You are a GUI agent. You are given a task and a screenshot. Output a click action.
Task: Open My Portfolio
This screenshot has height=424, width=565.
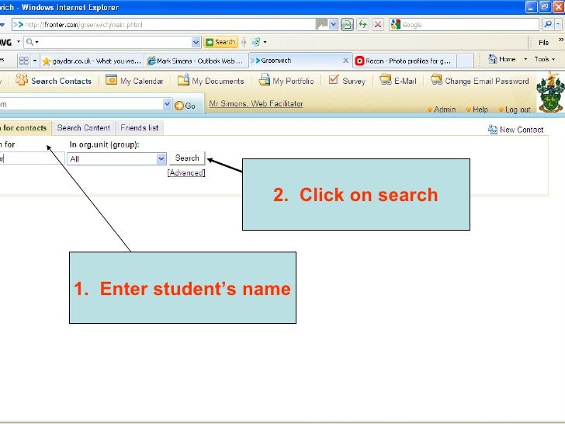pos(286,81)
